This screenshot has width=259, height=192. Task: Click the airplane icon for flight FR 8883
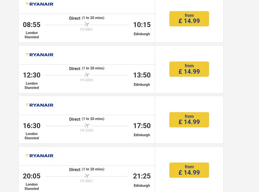(87, 75)
